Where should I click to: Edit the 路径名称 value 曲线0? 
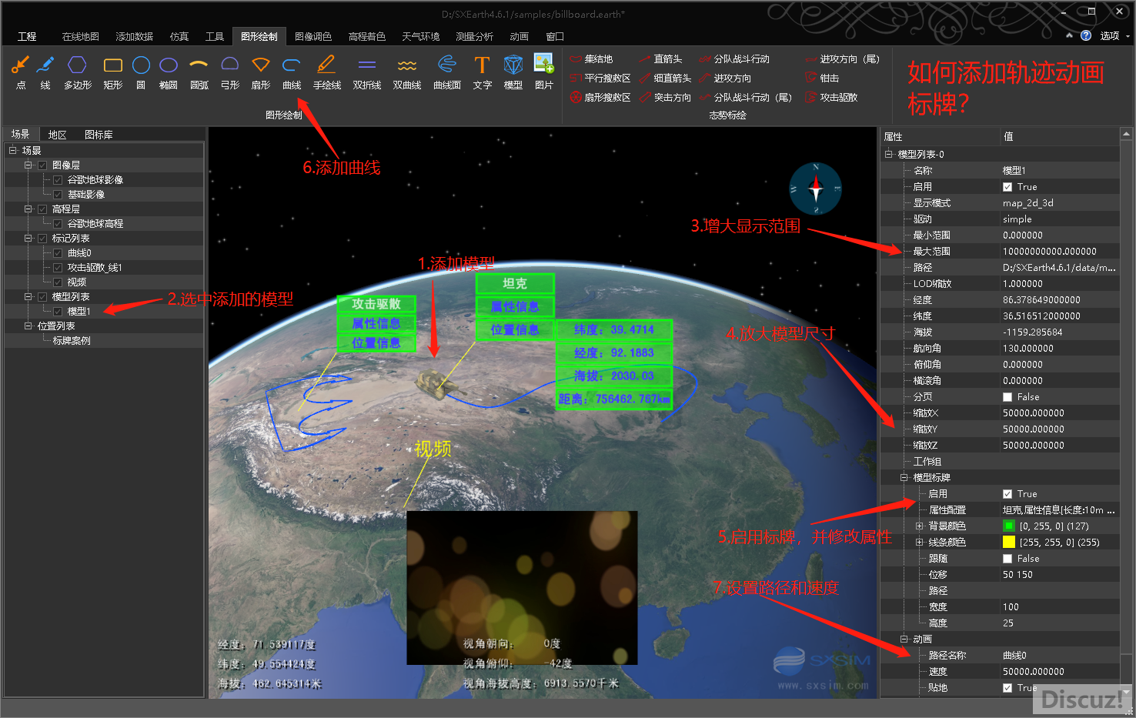(1060, 656)
